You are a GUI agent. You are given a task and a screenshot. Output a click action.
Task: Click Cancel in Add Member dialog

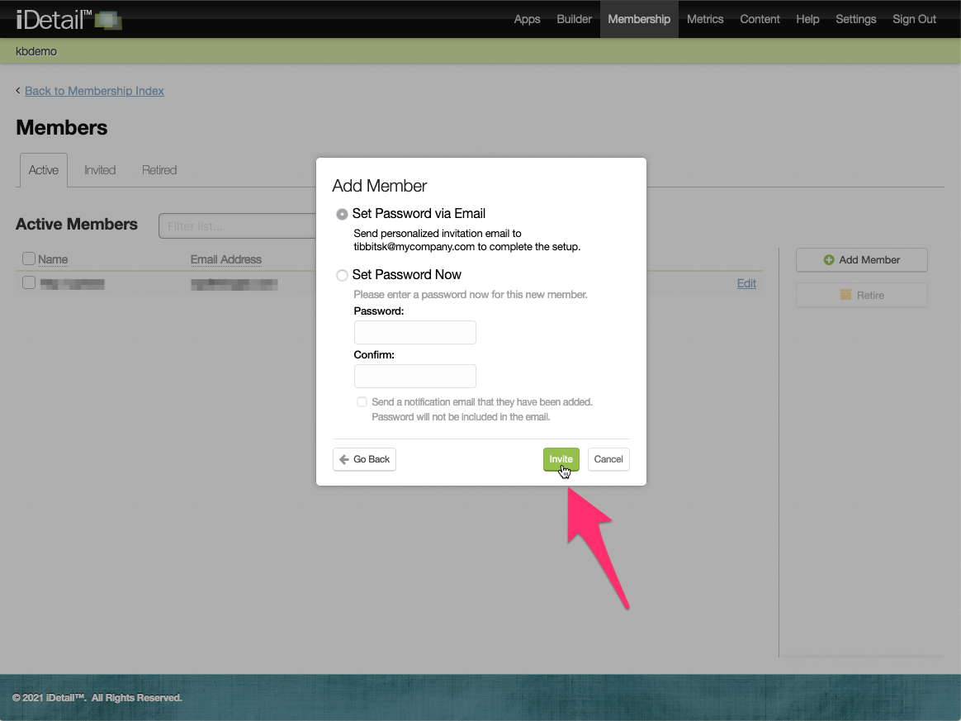click(x=608, y=459)
